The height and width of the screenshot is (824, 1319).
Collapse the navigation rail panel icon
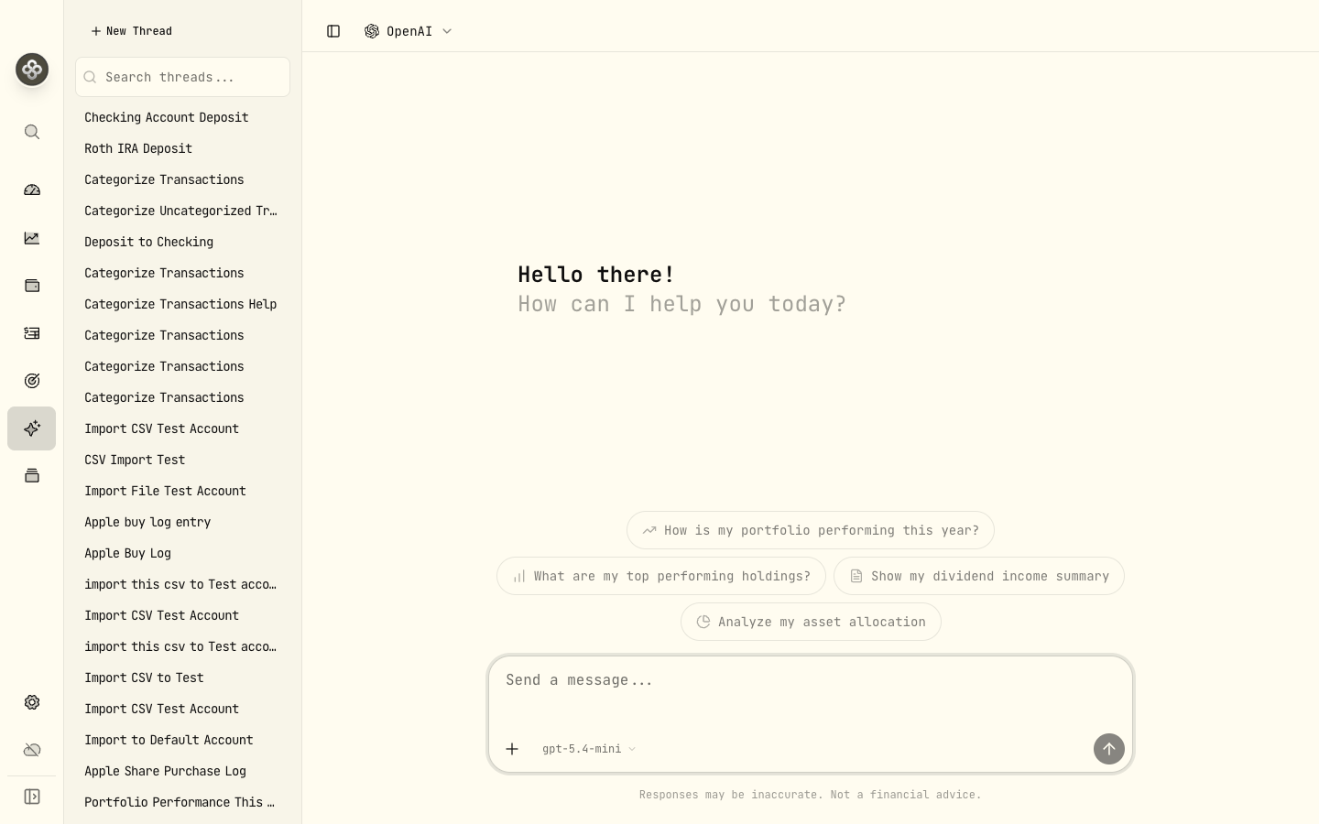(32, 797)
